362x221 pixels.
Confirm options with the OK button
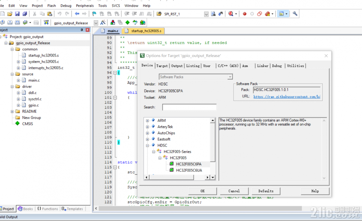(202, 191)
